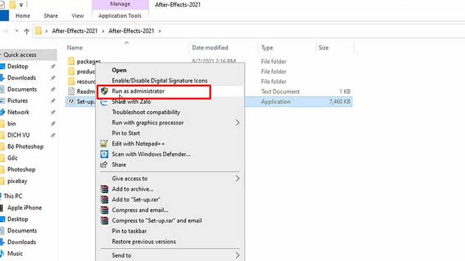Expand Run with graphics processor submenu arrow

[237, 122]
